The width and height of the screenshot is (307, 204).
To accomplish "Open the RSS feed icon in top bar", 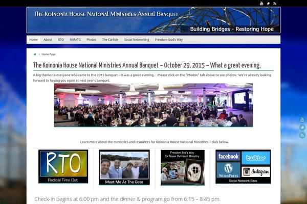I will 275,4.
